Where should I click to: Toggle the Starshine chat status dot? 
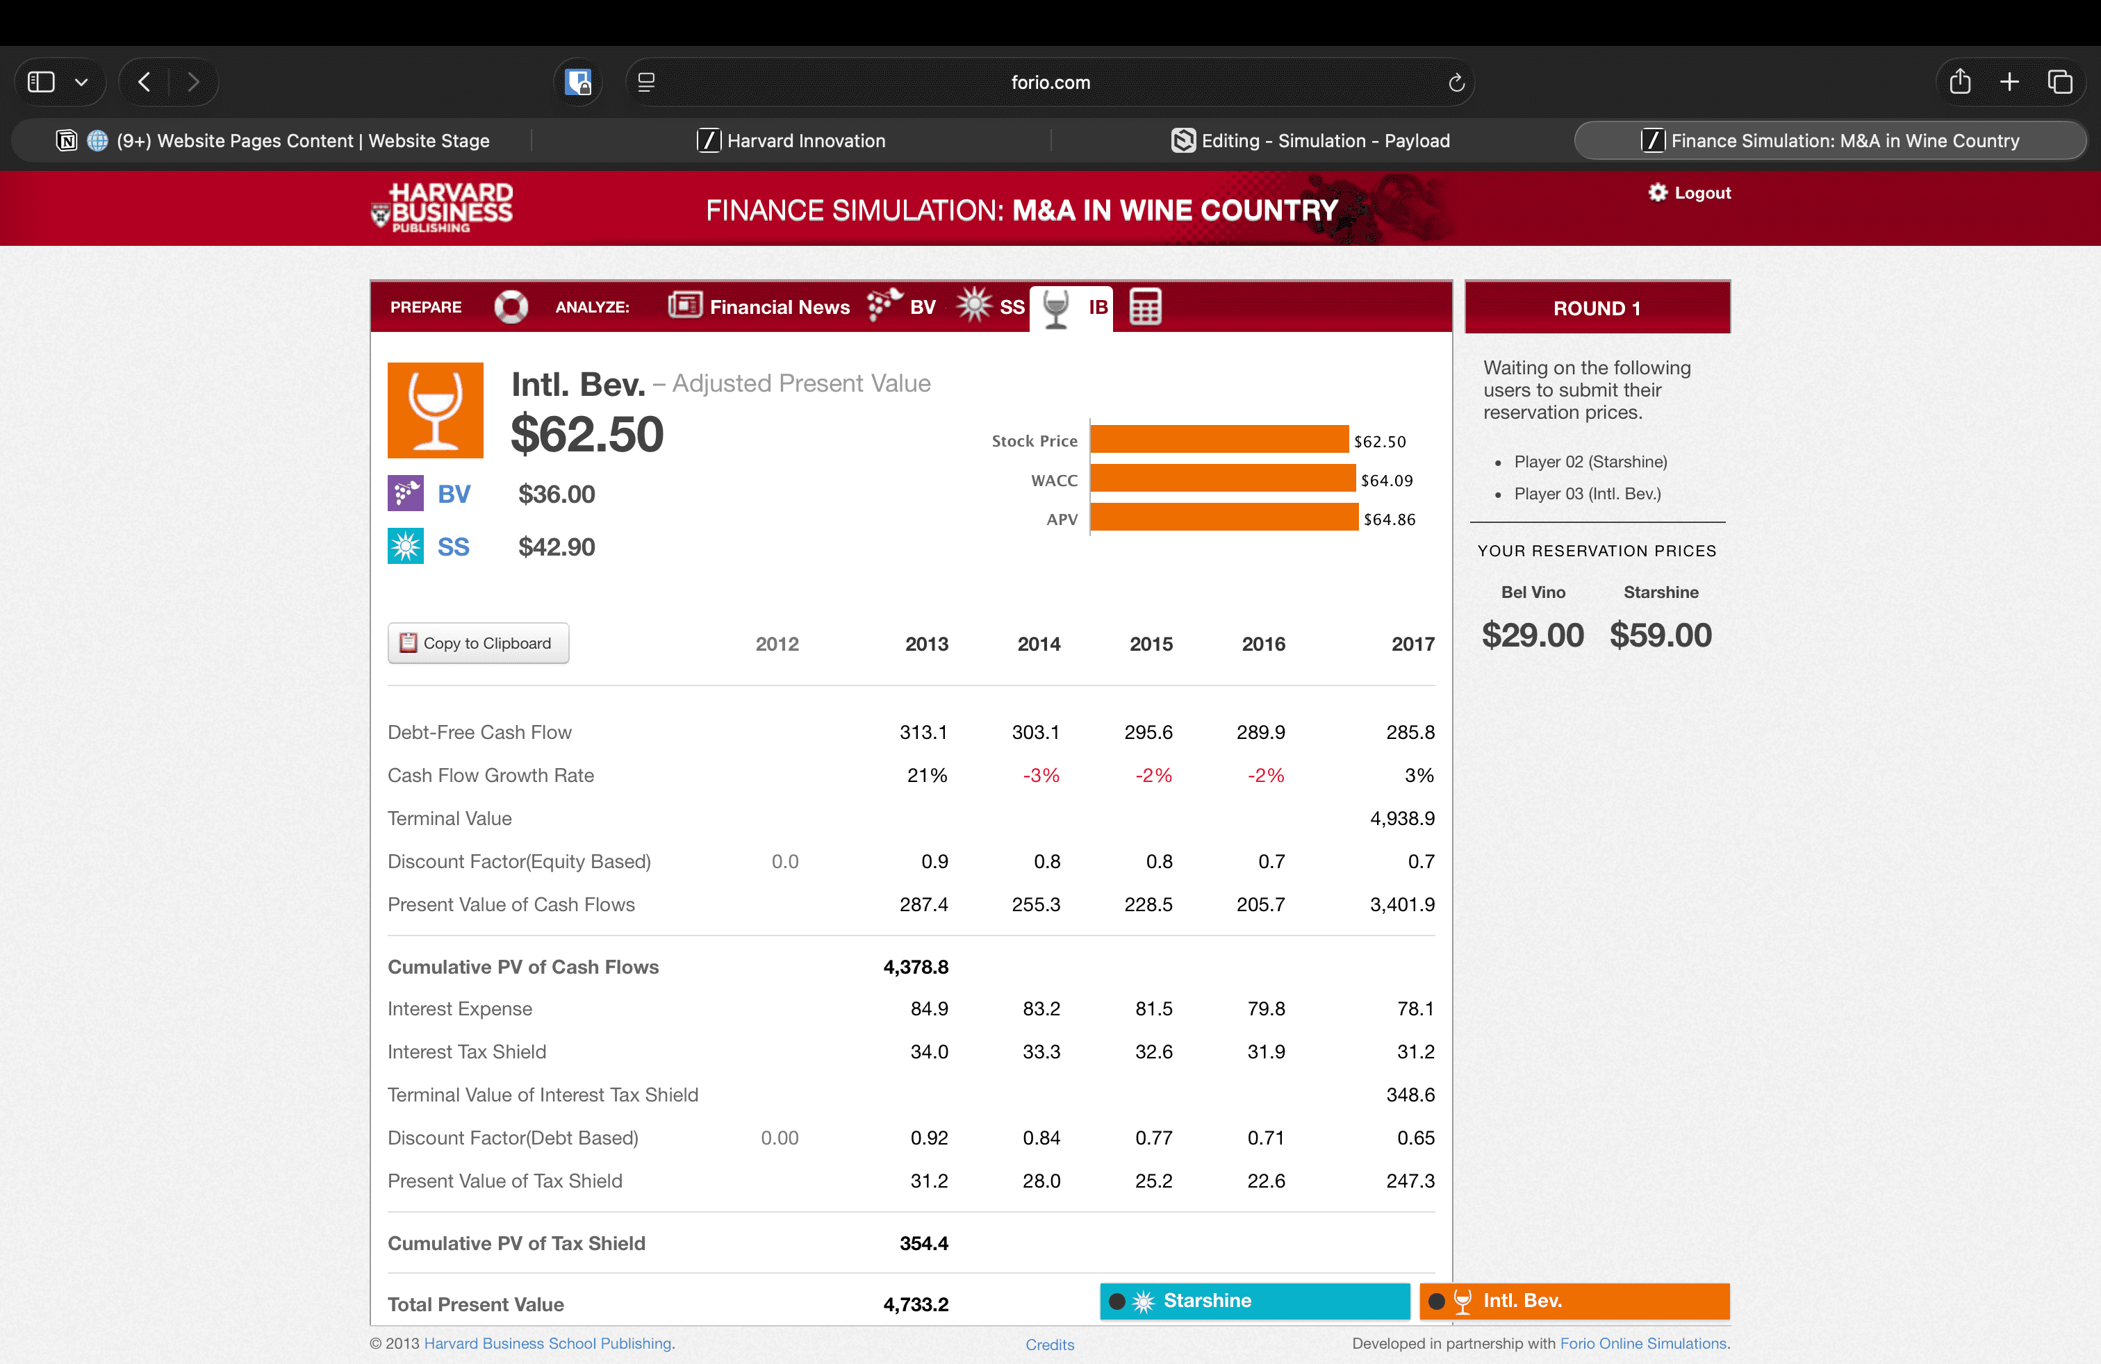click(x=1117, y=1301)
